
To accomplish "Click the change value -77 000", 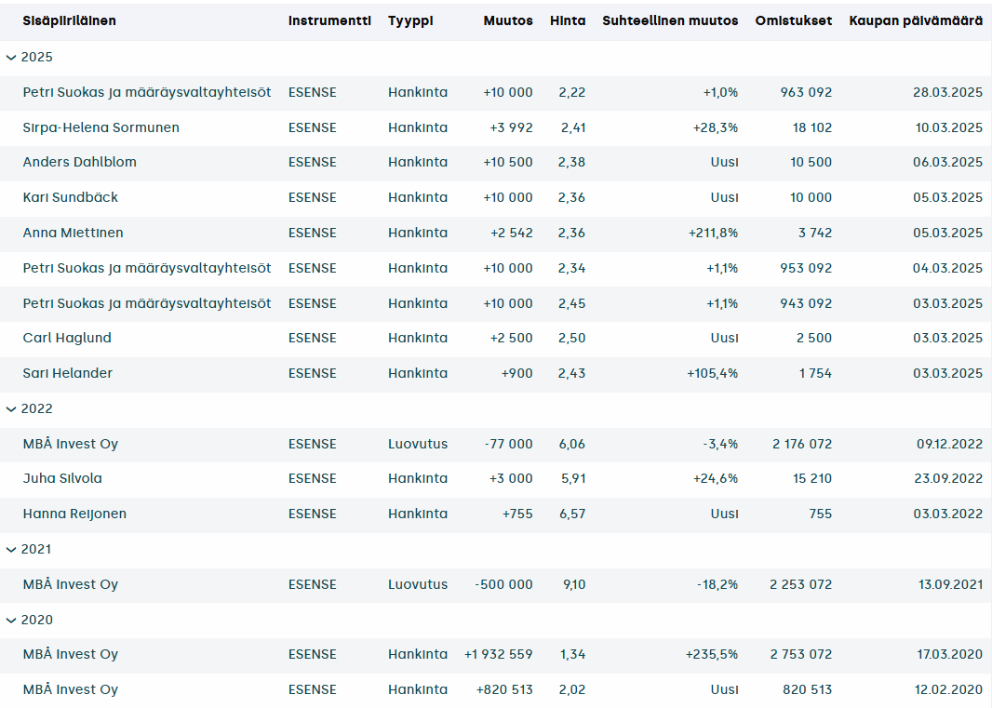I will pyautogui.click(x=509, y=444).
